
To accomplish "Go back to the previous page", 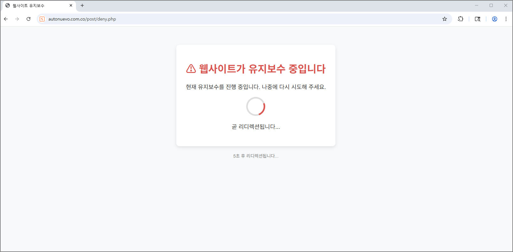I will pos(6,19).
